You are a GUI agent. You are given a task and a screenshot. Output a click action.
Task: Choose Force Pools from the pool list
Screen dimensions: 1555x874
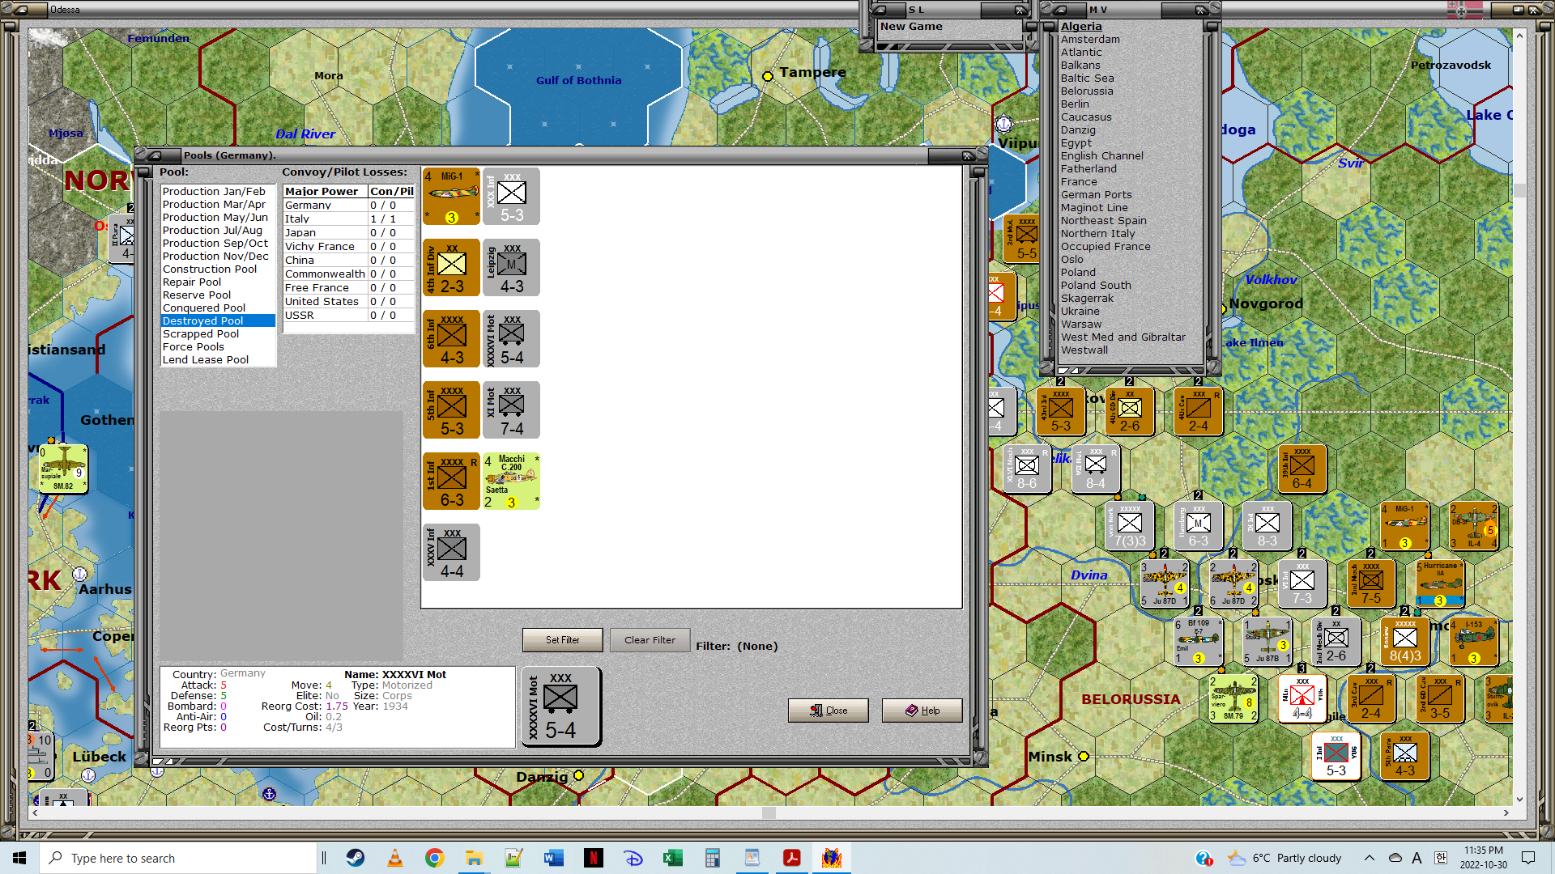tap(194, 346)
